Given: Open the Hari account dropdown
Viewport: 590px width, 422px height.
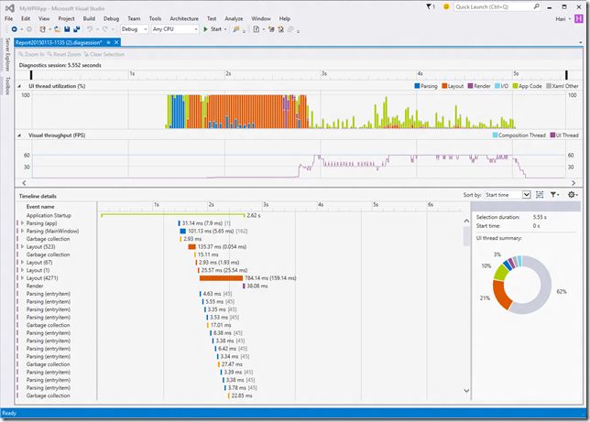Looking at the screenshot, I should 563,19.
